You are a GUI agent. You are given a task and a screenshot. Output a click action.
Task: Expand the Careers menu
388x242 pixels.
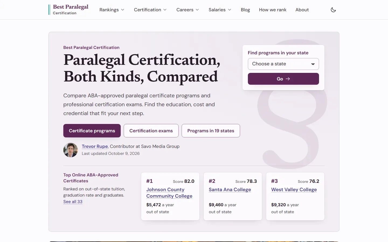pos(188,10)
